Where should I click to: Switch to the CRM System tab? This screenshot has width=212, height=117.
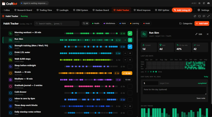point(81,10)
